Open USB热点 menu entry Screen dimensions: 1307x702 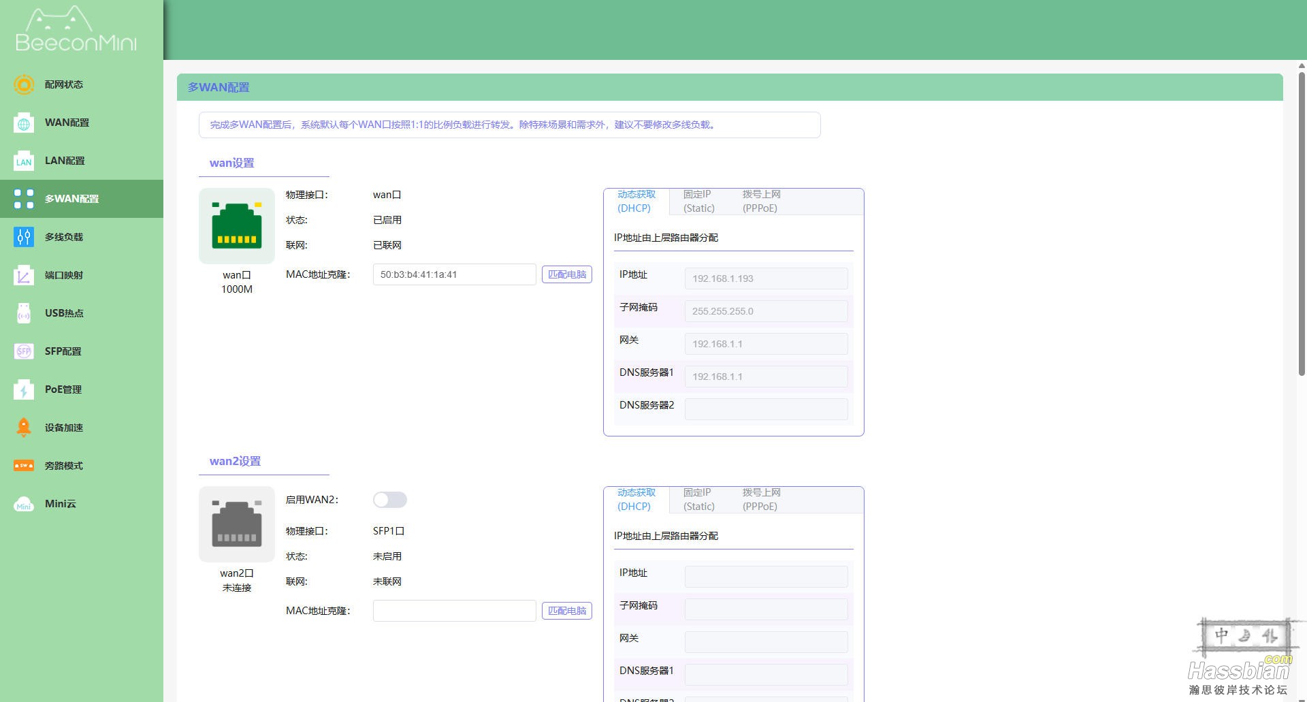(82, 313)
